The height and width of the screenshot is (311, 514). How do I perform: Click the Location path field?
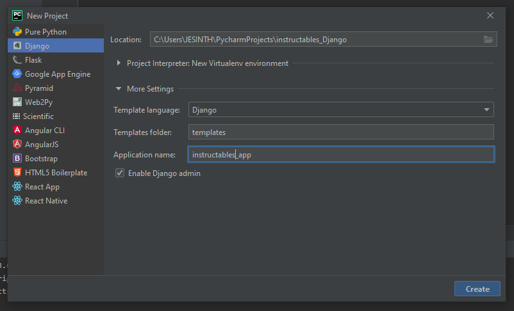click(x=315, y=40)
